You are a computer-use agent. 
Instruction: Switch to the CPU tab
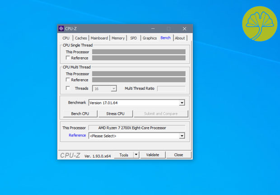tap(66, 38)
